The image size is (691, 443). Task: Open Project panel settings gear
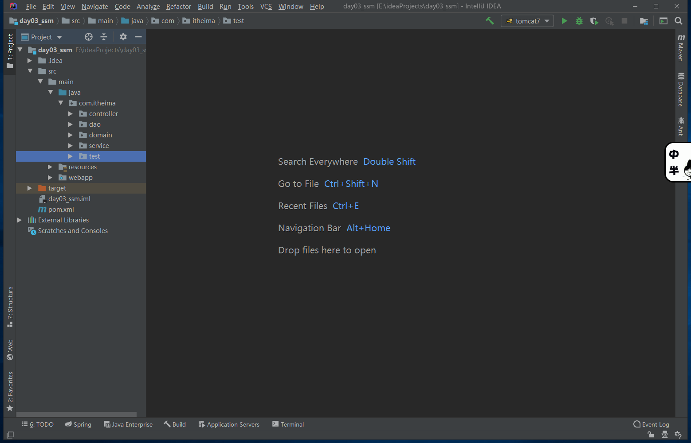123,37
